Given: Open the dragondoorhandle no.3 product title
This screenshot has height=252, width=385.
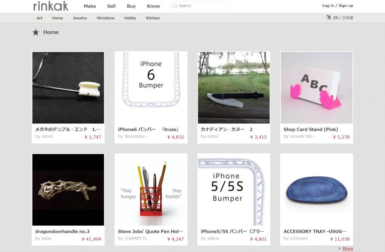Looking at the screenshot, I should point(62,231).
